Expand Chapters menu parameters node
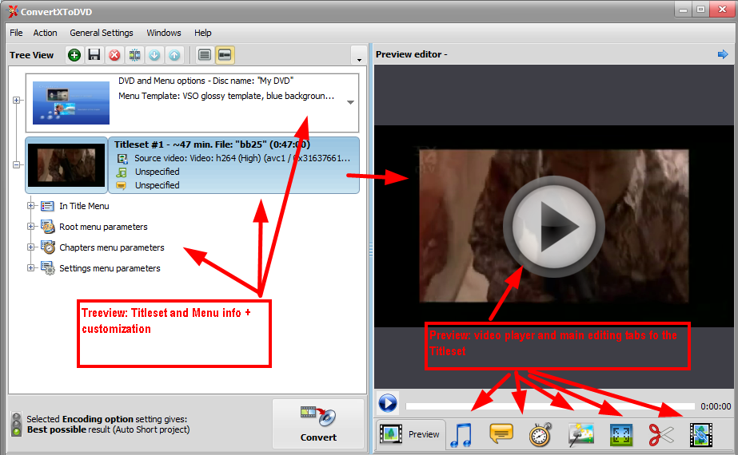The height and width of the screenshot is (455, 738). 30,247
